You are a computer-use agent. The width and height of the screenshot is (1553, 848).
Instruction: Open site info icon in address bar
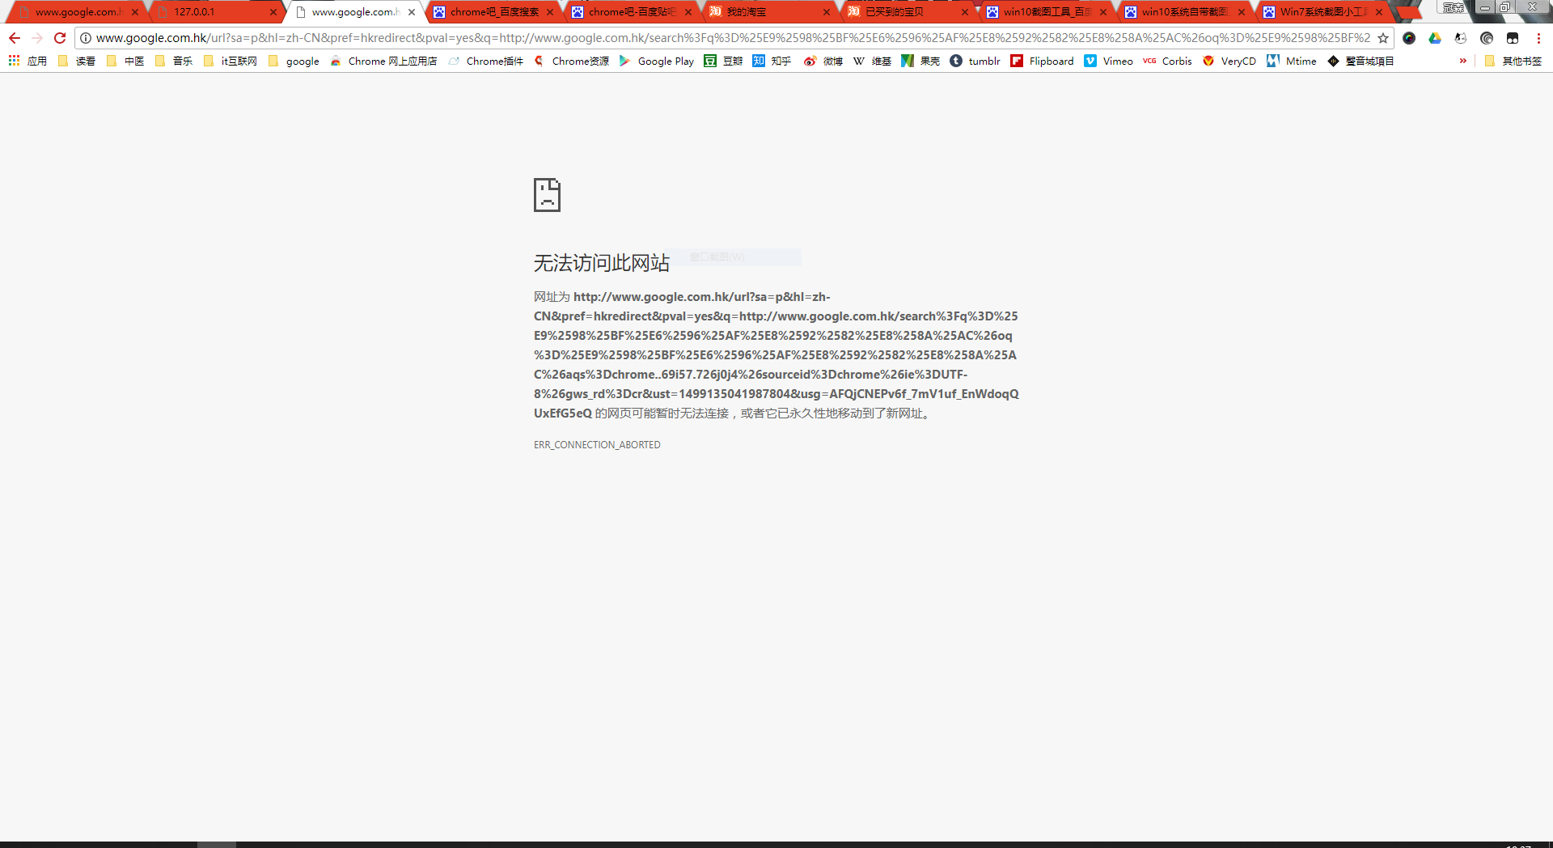pyautogui.click(x=86, y=38)
